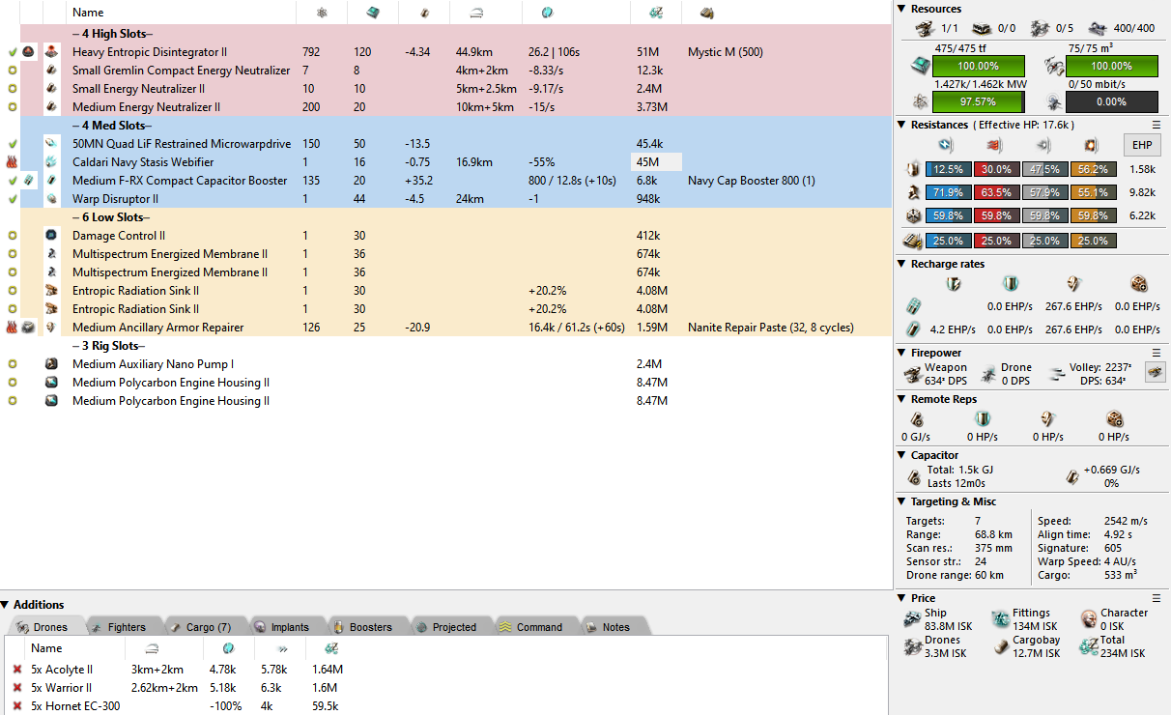Image resolution: width=1171 pixels, height=715 pixels.
Task: Click the Heavy Entropic Disintegrator II module icon
Action: (52, 52)
